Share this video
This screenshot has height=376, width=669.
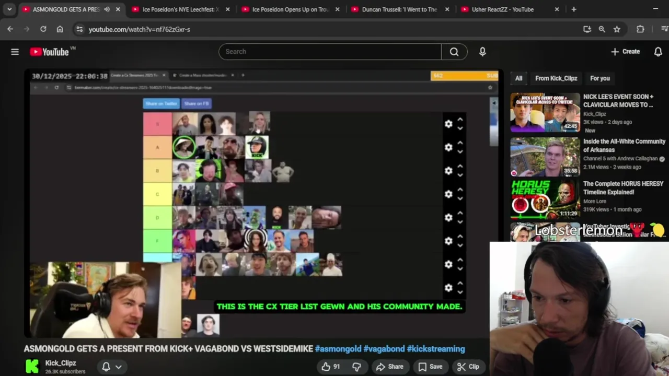point(390,367)
